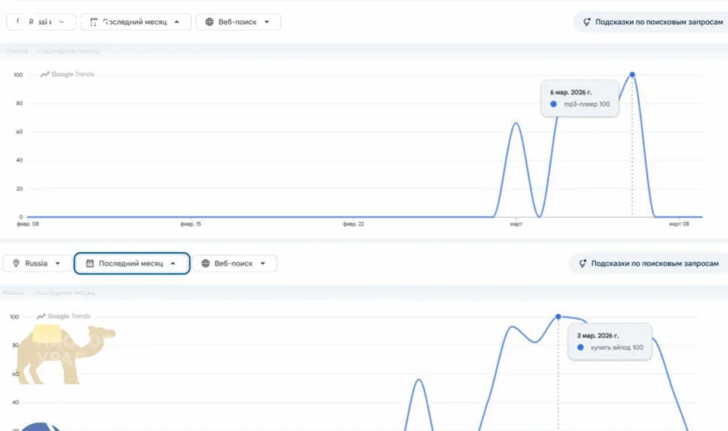Click the февр. 22 axis label
Screen dimensions: 728x431
(354, 224)
